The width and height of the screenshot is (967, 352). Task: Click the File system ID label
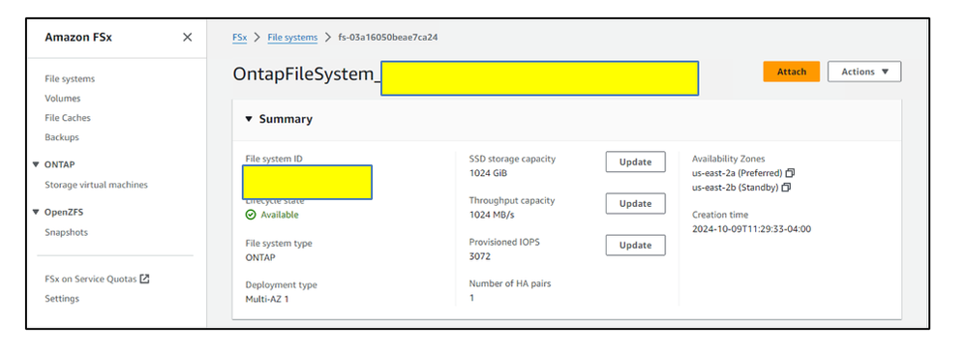coord(274,159)
